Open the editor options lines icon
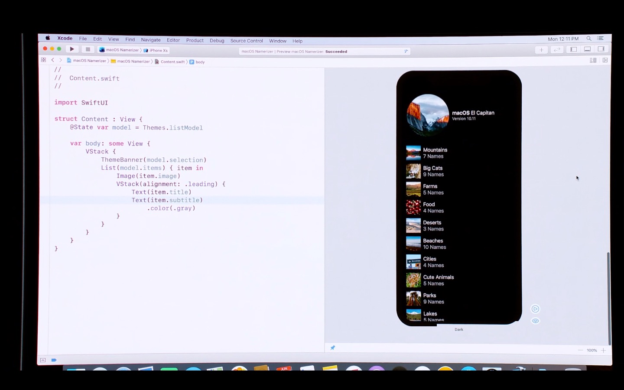The width and height of the screenshot is (624, 390). (x=593, y=60)
